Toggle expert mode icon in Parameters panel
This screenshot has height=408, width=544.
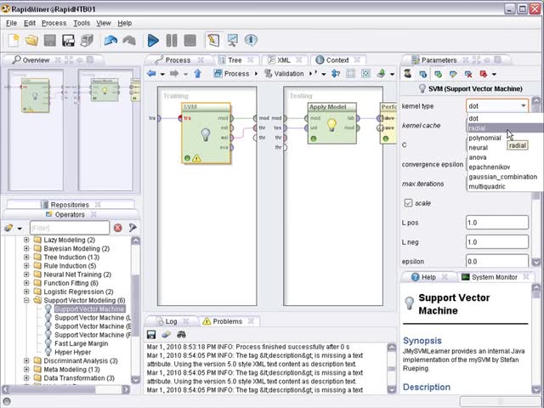(408, 74)
